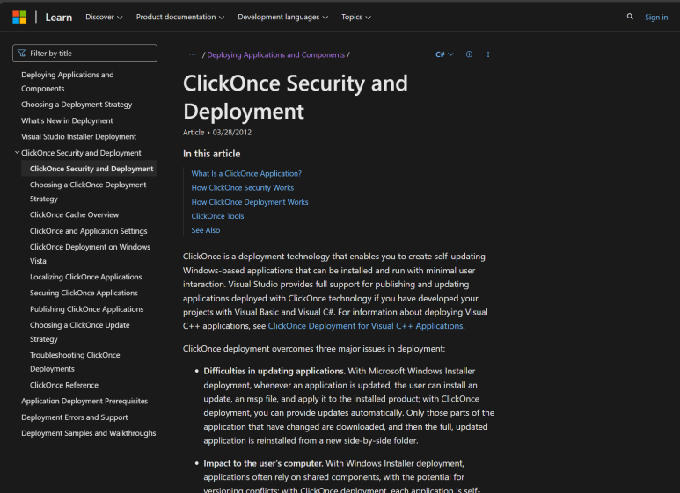Image resolution: width=680 pixels, height=493 pixels.
Task: Open the C# language selector dropdown
Action: pos(444,54)
